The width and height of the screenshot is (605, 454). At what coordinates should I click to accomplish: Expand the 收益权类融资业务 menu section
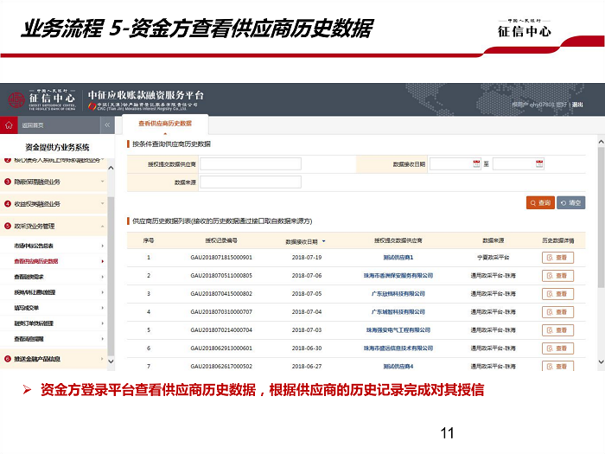[x=103, y=204]
